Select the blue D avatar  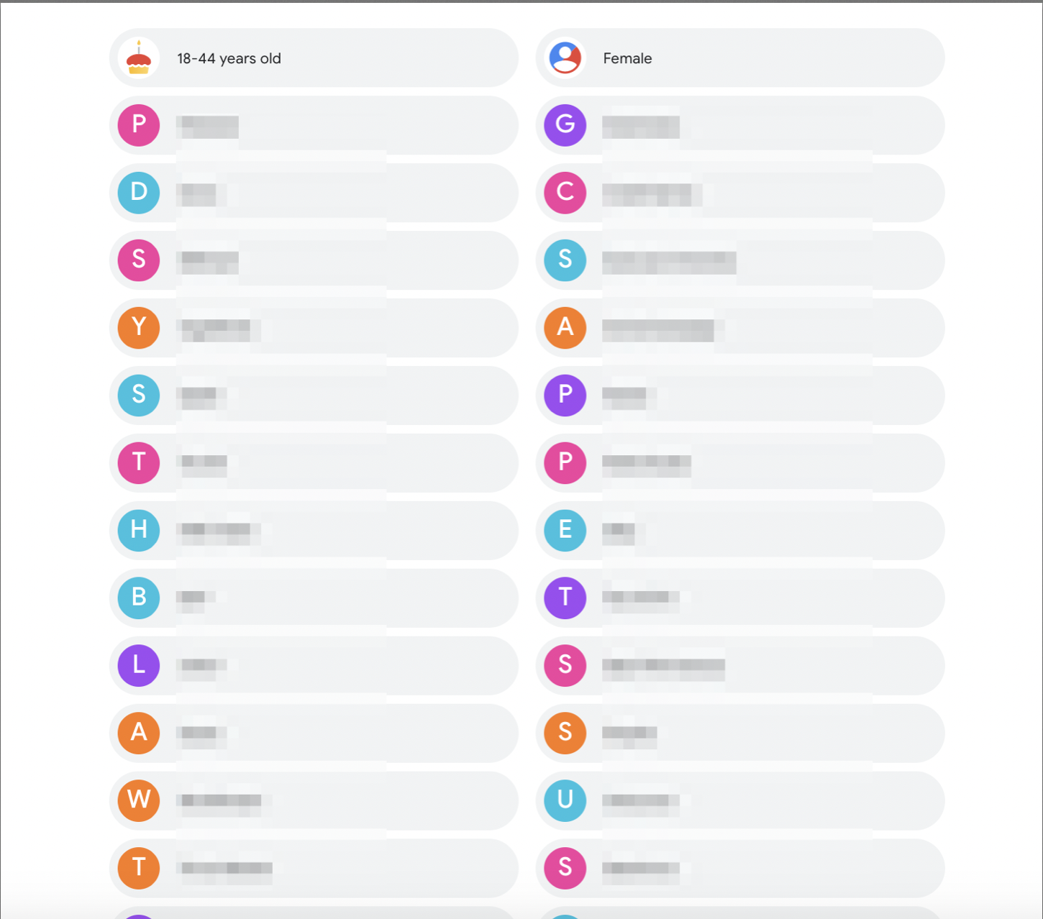[x=139, y=192]
